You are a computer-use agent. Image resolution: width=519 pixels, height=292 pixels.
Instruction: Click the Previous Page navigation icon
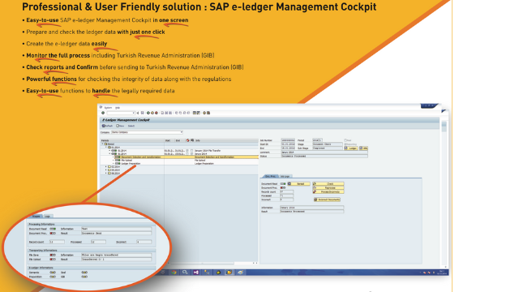(x=180, y=113)
